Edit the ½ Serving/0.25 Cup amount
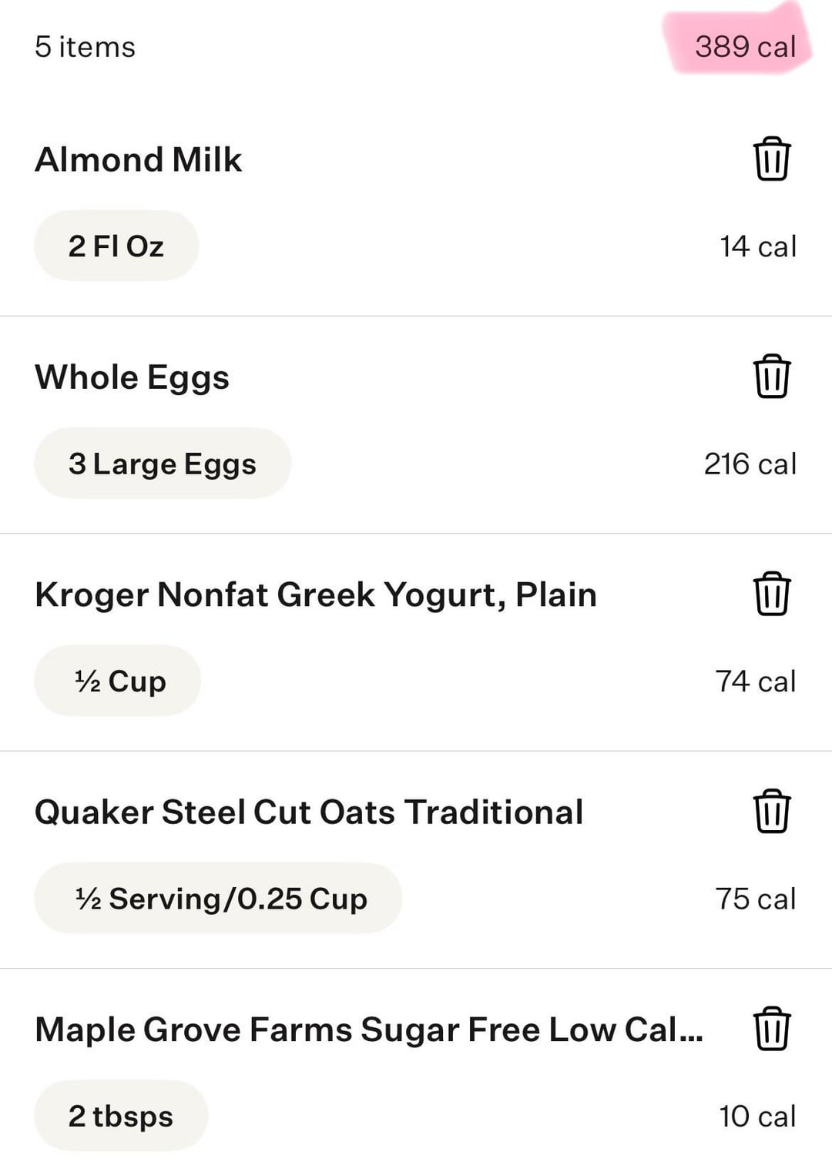Screen dimensions: 832x1172 coord(218,899)
